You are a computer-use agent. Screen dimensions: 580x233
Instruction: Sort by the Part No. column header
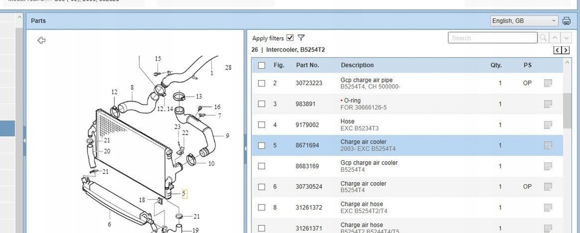click(308, 65)
